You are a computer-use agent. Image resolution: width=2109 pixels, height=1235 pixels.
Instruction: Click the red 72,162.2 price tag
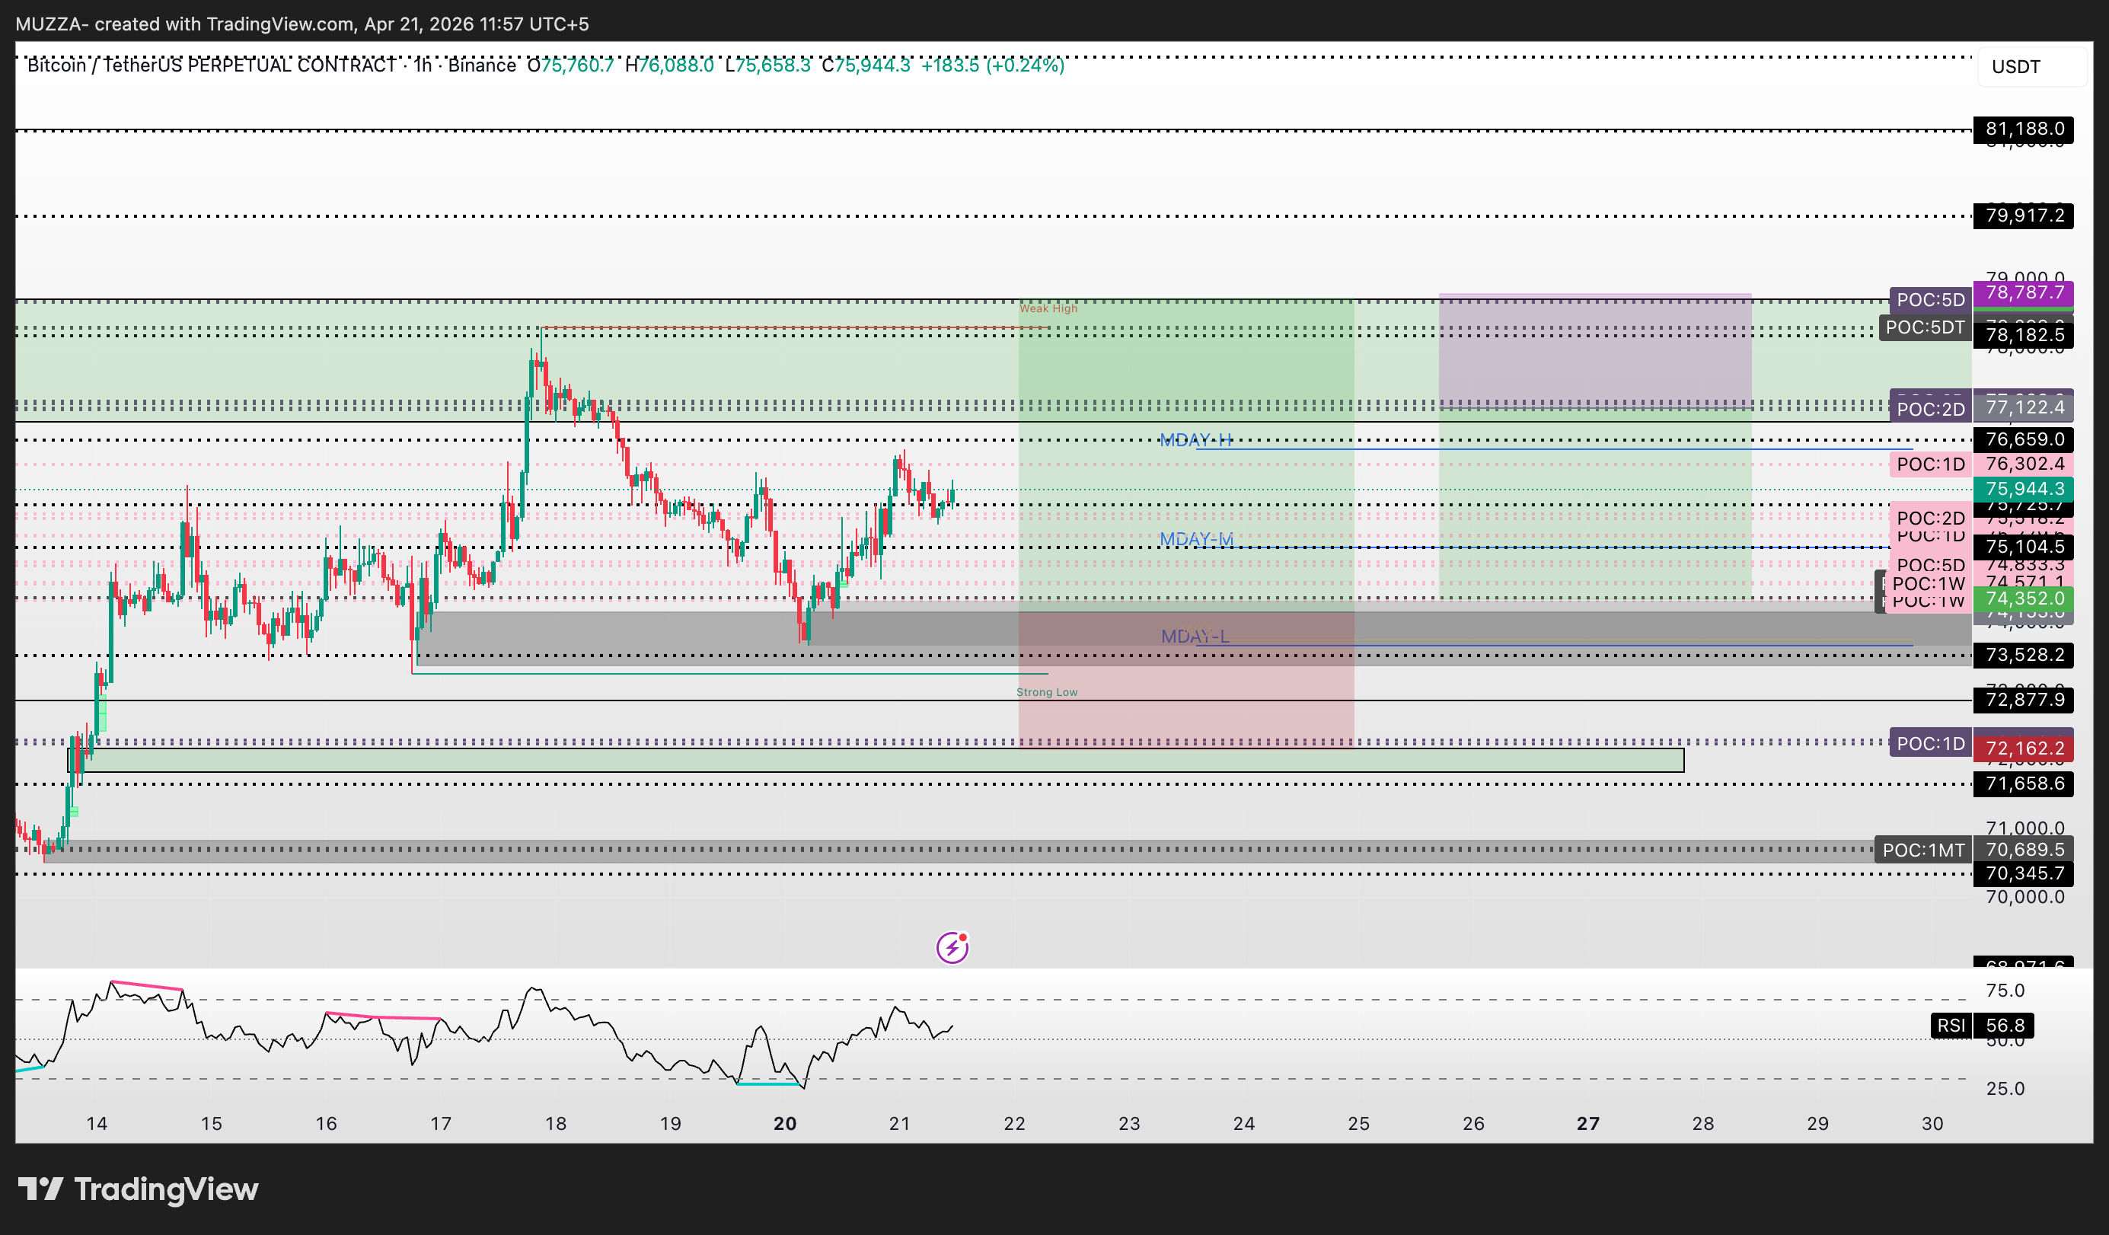[2024, 748]
